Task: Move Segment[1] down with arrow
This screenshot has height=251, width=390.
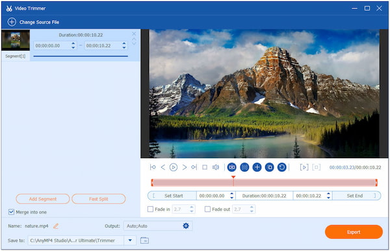Action: pyautogui.click(x=134, y=43)
